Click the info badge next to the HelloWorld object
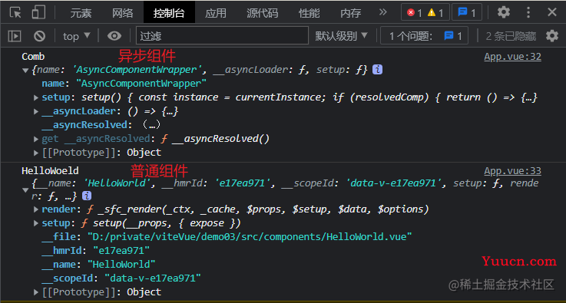 pyautogui.click(x=87, y=196)
